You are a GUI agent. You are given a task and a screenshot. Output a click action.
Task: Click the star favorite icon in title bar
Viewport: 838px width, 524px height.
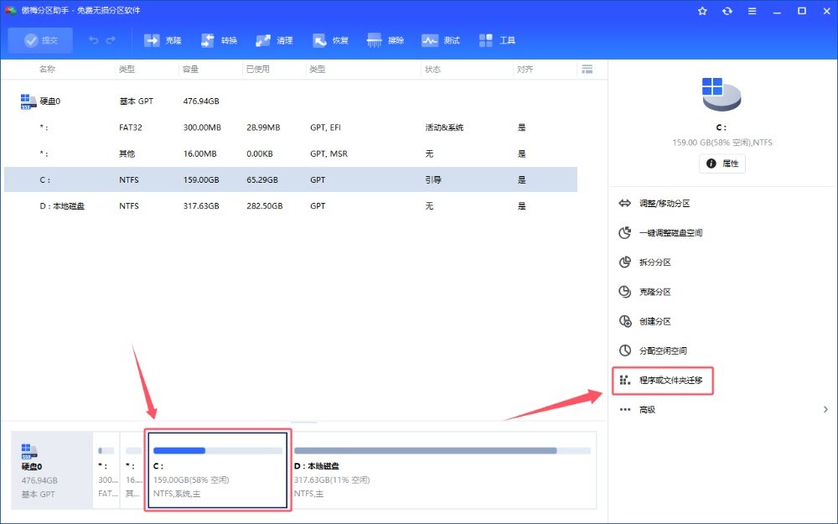coord(702,11)
